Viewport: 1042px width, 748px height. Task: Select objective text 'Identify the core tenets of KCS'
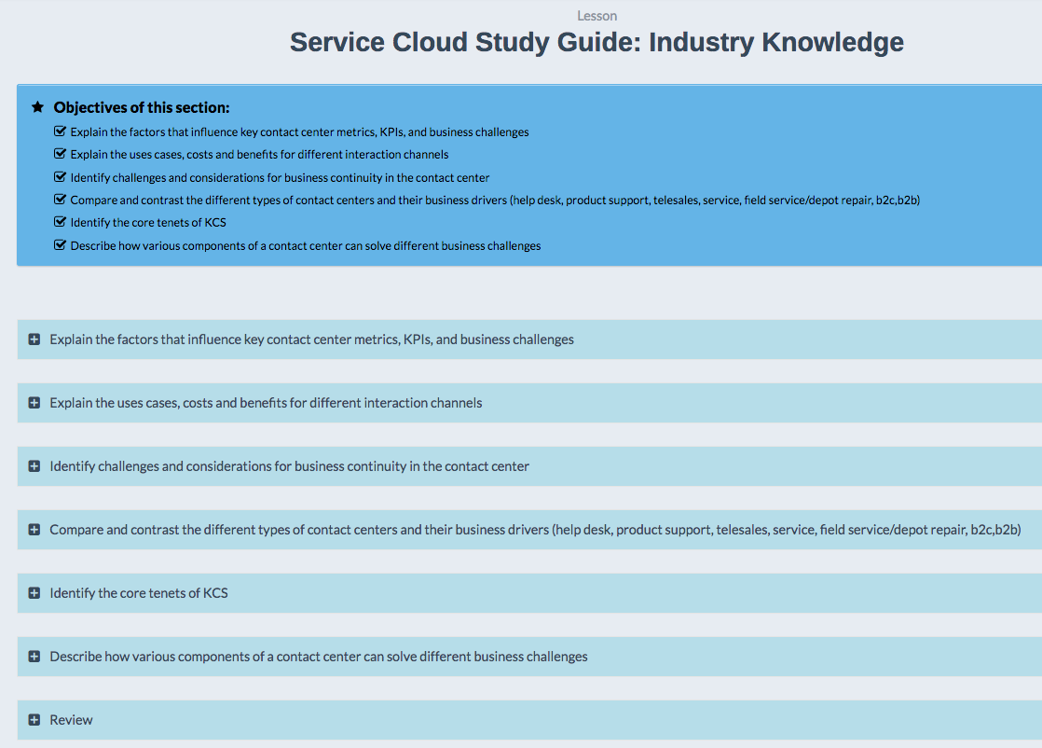point(148,222)
